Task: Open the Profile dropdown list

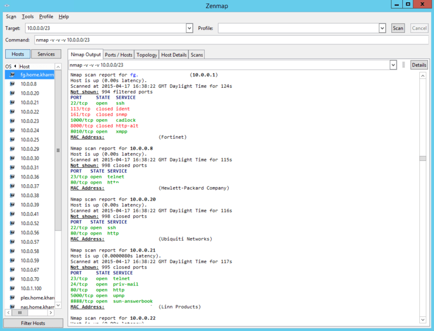Action: pyautogui.click(x=382, y=28)
